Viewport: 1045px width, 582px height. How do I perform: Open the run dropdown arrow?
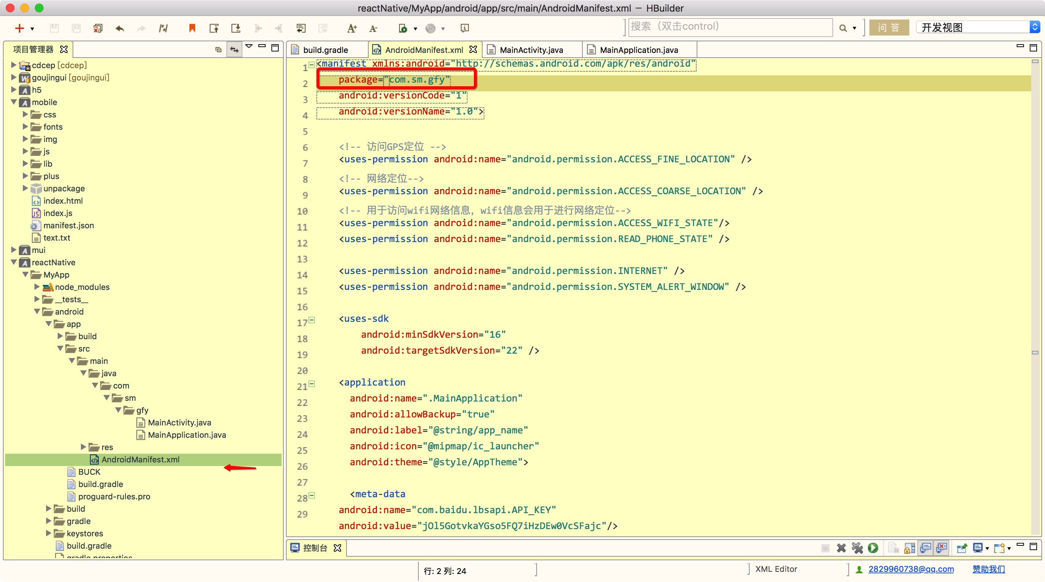[415, 28]
